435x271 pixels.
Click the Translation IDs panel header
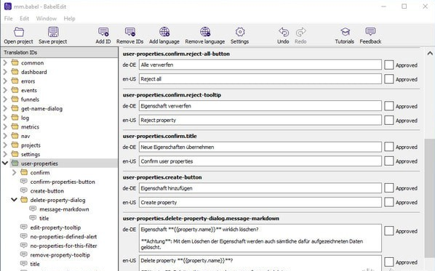[x=60, y=52]
